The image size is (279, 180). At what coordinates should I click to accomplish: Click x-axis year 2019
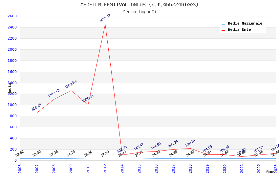(207, 169)
